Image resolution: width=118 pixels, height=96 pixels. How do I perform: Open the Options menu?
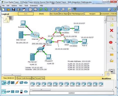click(14, 6)
